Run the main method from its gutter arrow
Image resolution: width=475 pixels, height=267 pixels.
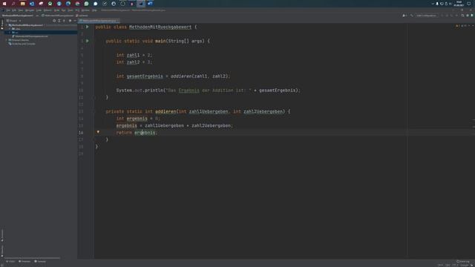(x=88, y=41)
